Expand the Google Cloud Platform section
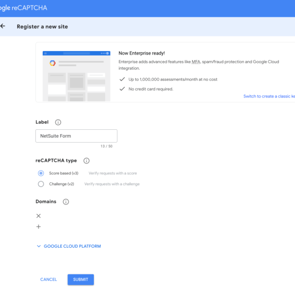The width and height of the screenshot is (295, 295). [x=69, y=246]
